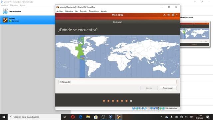Image resolution: width=213 pixels, height=120 pixels.
Task: Focus the El Salvador location text field
Action: pyautogui.click(x=117, y=82)
